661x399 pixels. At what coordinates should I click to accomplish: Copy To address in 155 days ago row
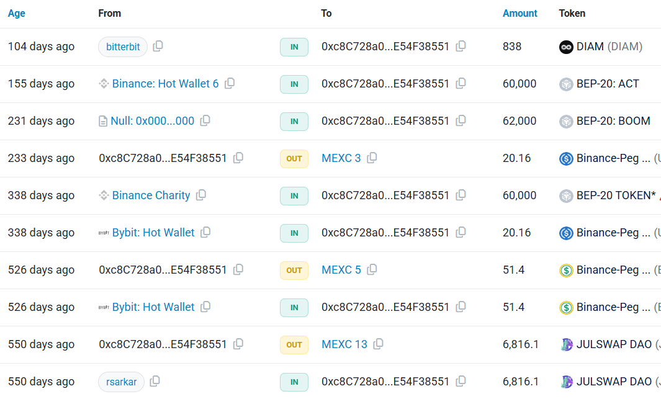pyautogui.click(x=461, y=83)
